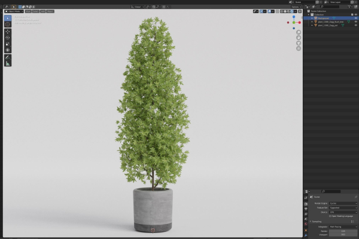Open the Integrator Path Tracing dropdown
The image size is (359, 239).
[343, 227]
